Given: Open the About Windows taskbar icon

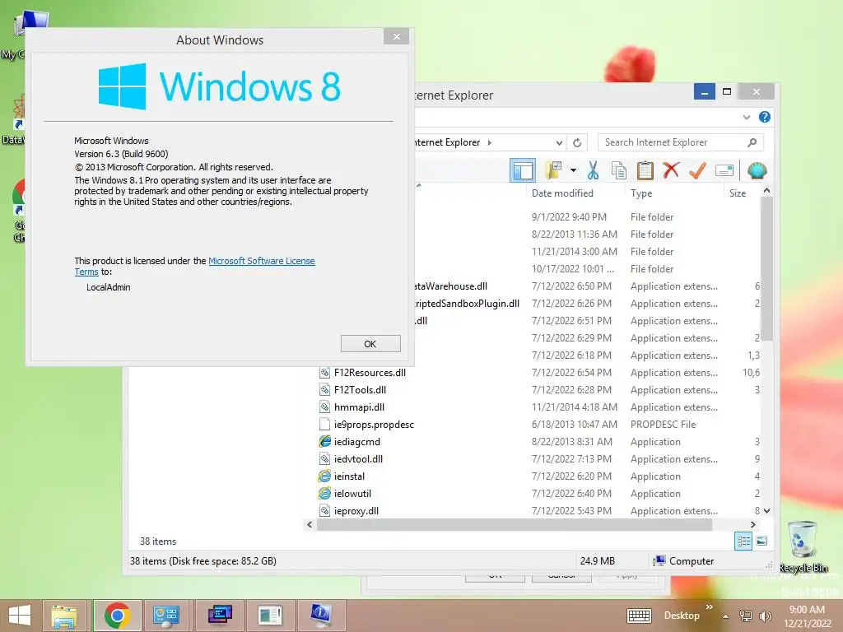Looking at the screenshot, I should click(321, 616).
